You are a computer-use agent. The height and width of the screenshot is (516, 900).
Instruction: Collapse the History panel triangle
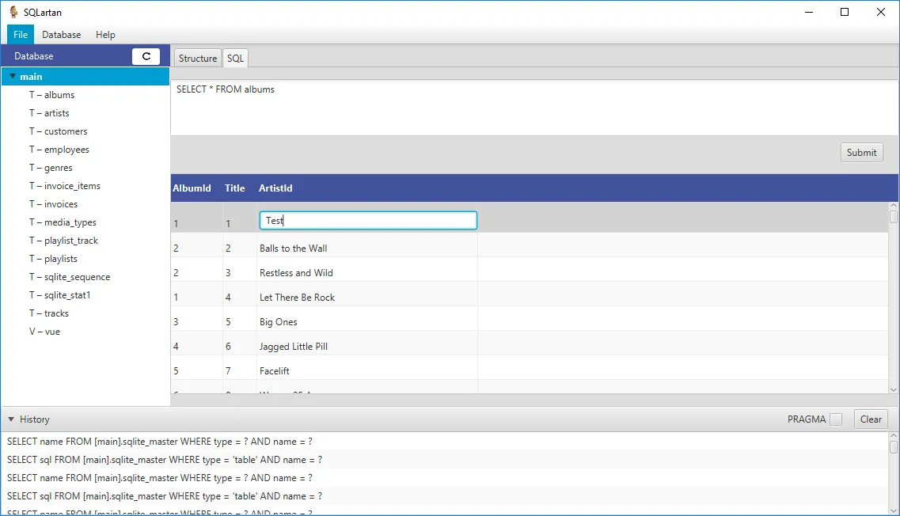pyautogui.click(x=11, y=419)
